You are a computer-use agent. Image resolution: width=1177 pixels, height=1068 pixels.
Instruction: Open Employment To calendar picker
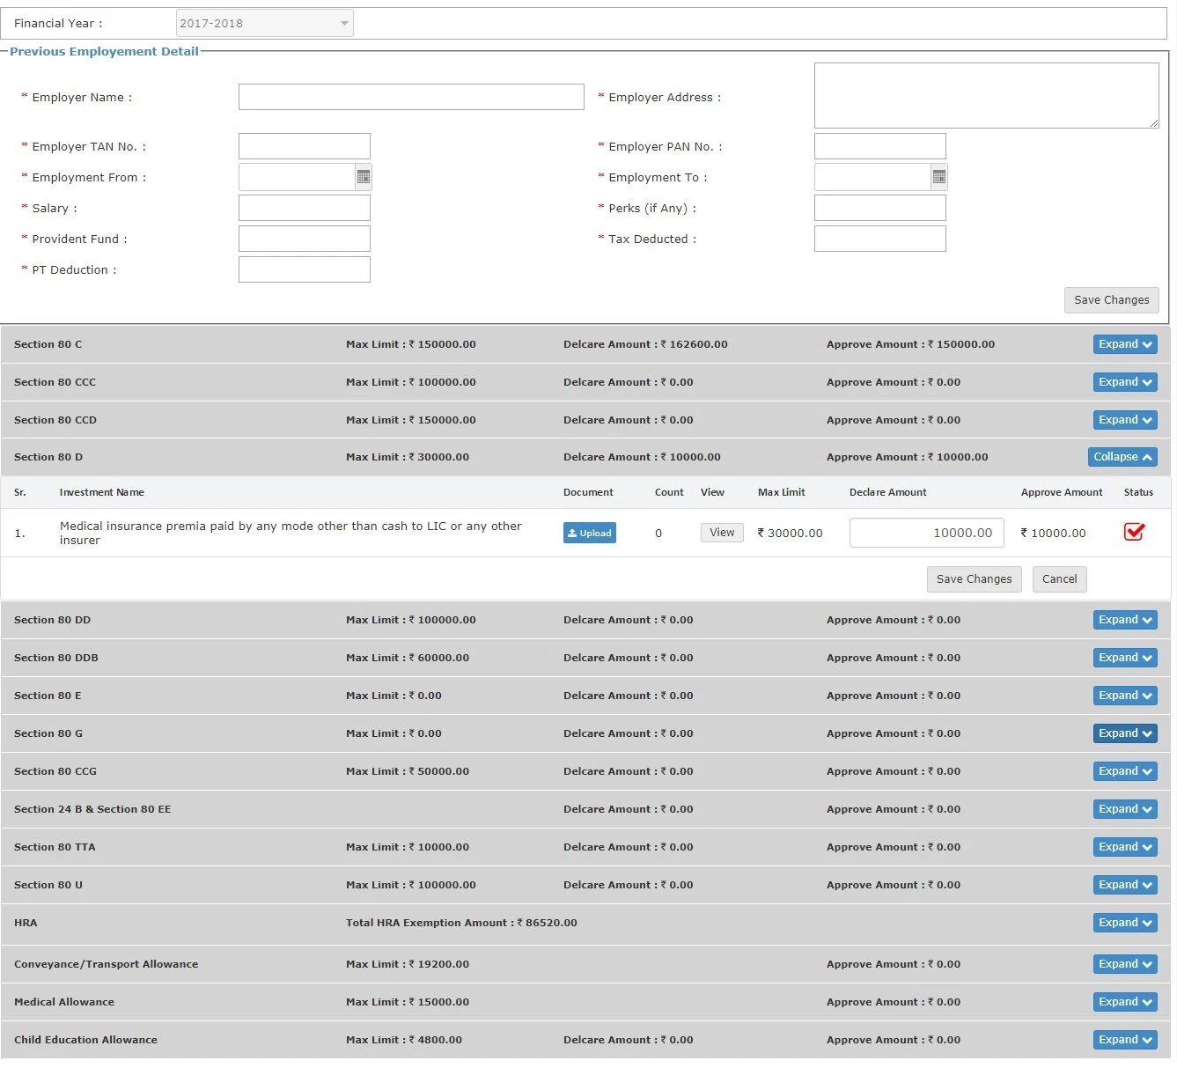[x=938, y=177]
